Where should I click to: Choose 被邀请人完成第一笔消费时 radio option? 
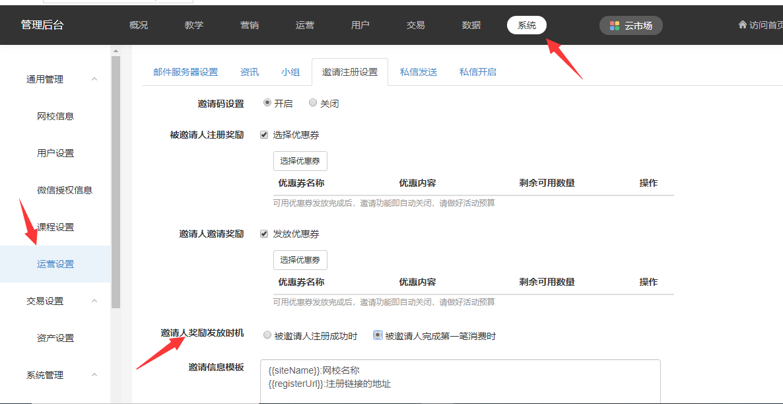(378, 335)
